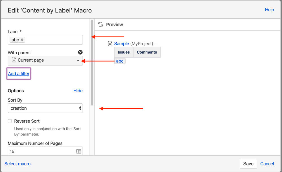Open the Sort By dropdown
282x172 pixels.
tap(45, 108)
